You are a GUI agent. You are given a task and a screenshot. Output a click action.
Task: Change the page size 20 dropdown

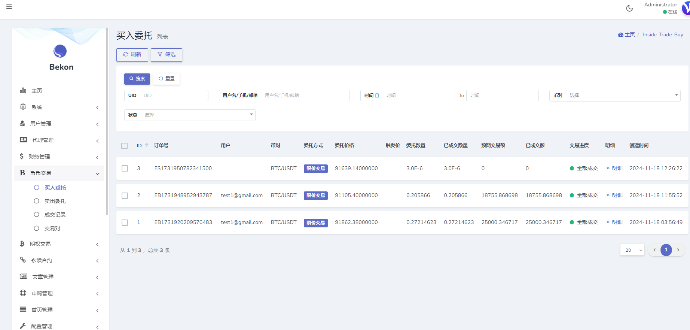click(x=632, y=250)
